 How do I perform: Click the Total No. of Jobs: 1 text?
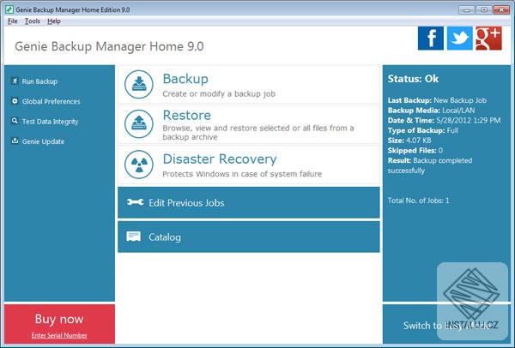[x=419, y=201]
